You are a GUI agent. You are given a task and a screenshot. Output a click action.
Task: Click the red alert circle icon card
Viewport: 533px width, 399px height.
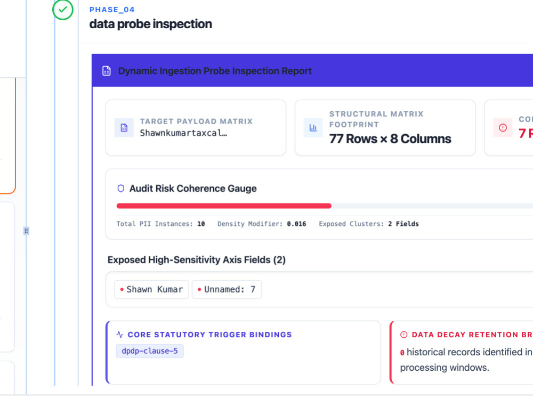click(503, 128)
